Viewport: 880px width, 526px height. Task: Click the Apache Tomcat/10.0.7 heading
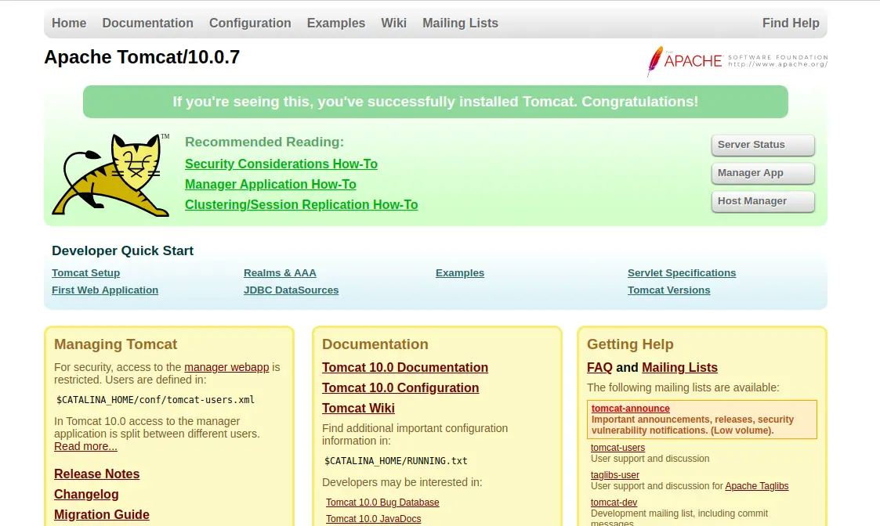pos(142,57)
